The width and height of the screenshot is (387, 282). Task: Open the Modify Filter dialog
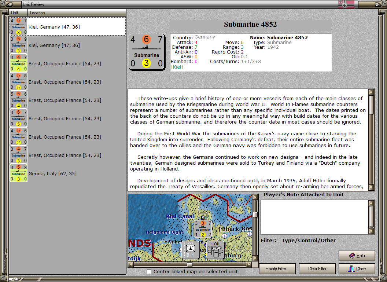click(277, 269)
